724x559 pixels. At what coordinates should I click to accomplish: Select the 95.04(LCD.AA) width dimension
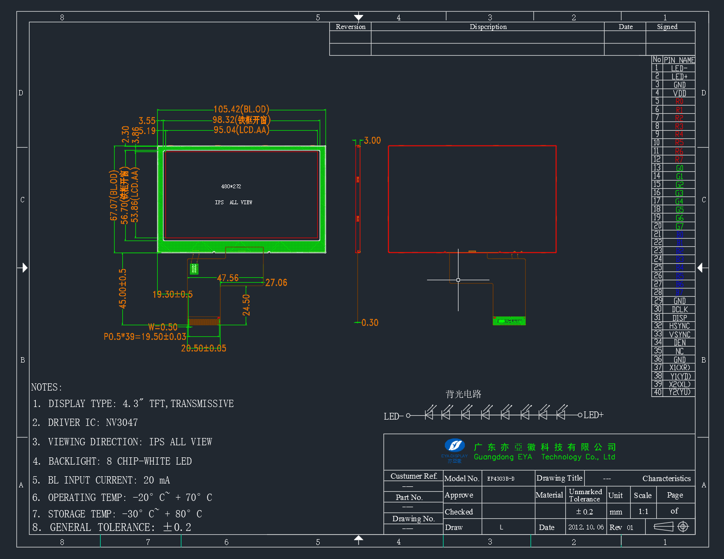point(241,130)
